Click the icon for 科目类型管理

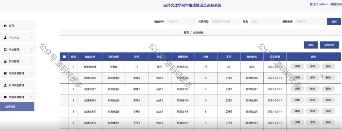5,85
